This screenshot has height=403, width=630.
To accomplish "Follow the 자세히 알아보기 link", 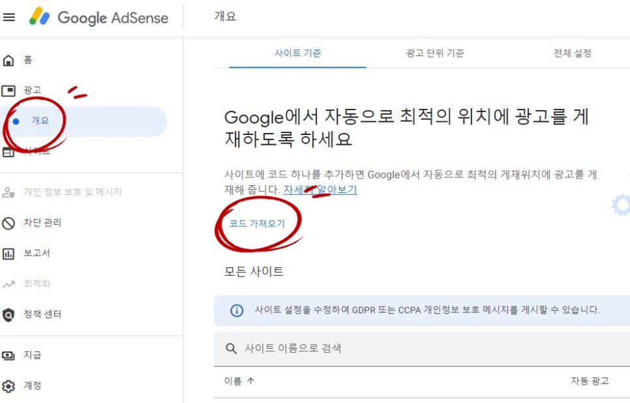I will click(x=320, y=190).
